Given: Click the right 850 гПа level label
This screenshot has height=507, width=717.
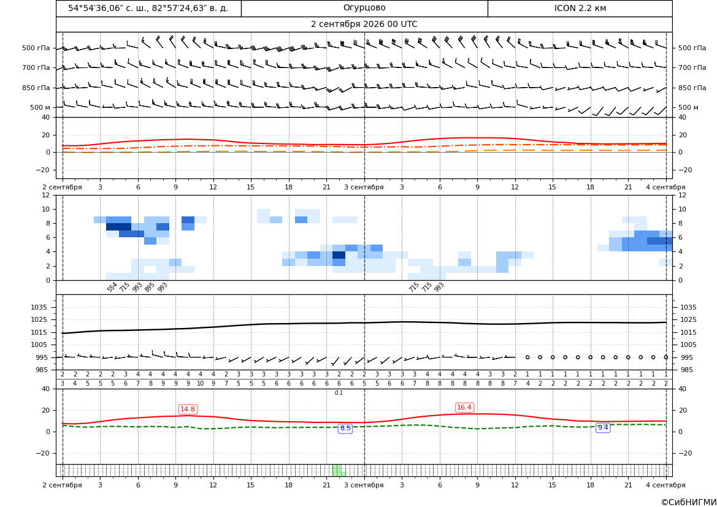Looking at the screenshot, I should (x=692, y=88).
